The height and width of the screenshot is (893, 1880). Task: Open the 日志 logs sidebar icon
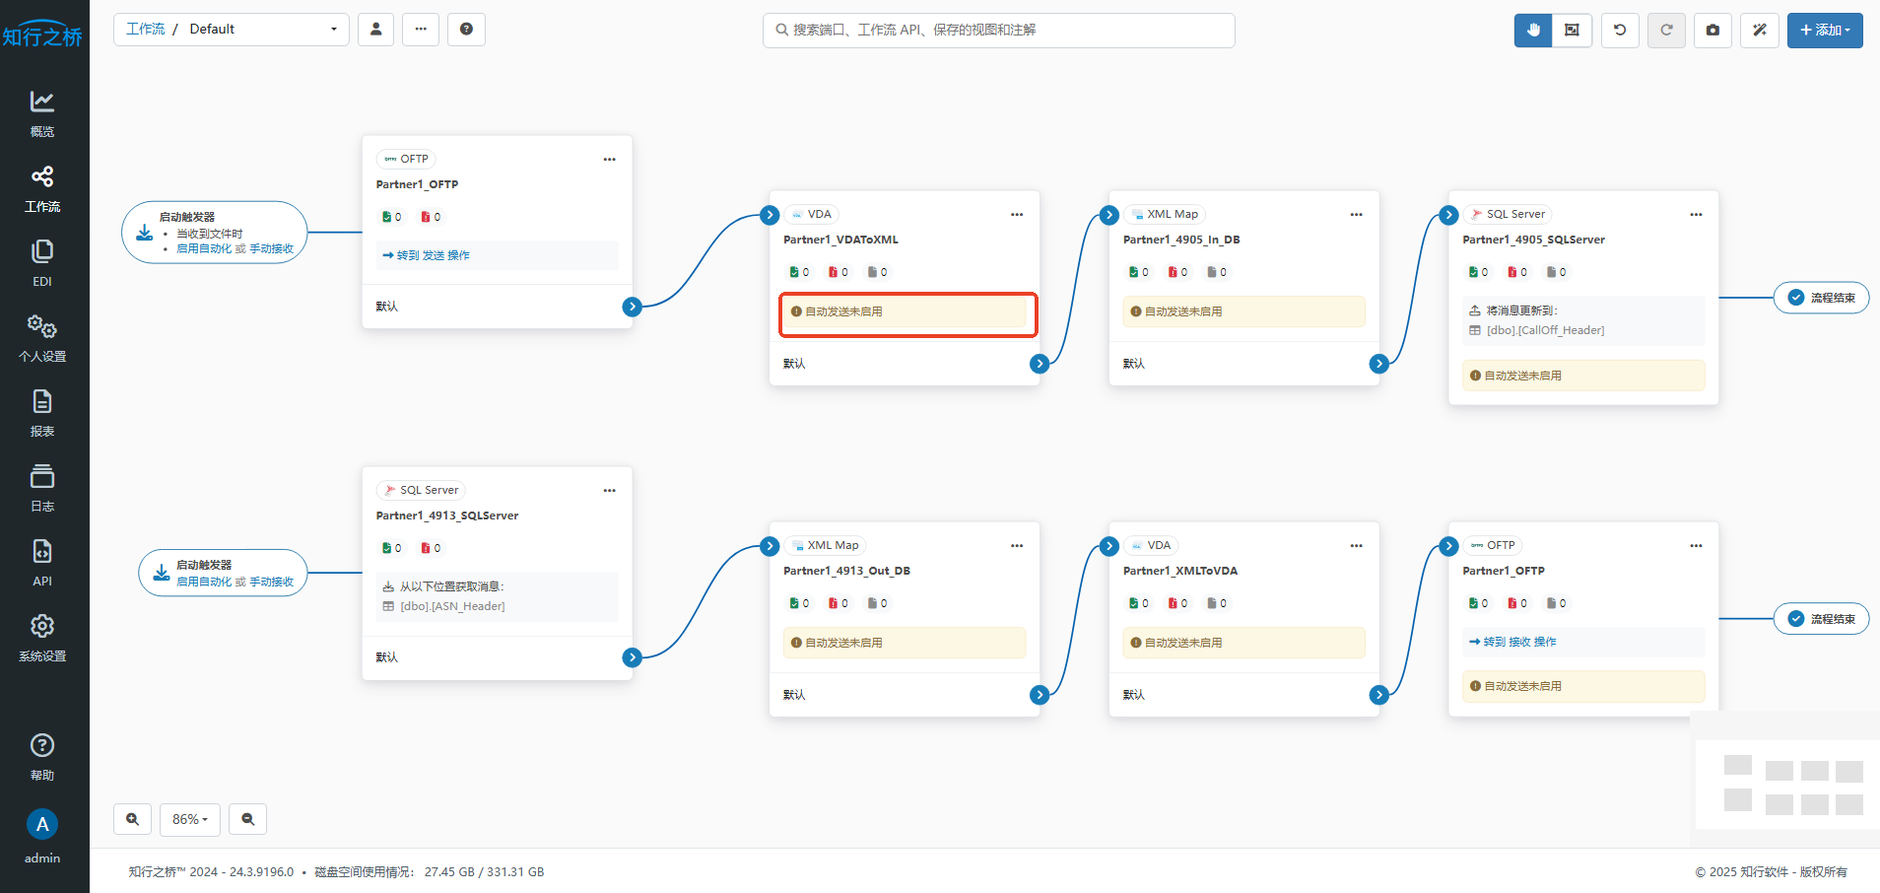(42, 488)
